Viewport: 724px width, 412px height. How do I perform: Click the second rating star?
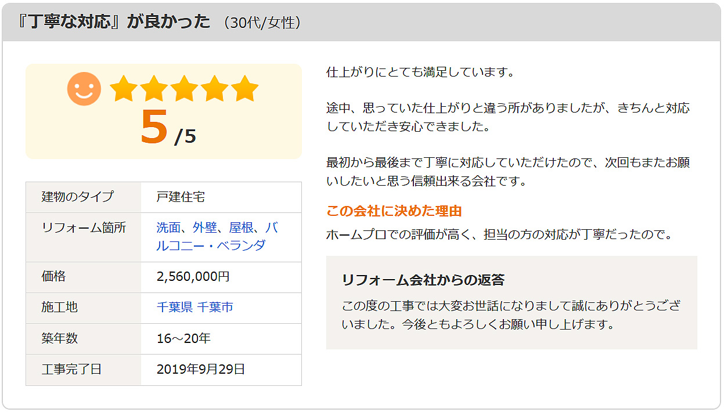(154, 89)
